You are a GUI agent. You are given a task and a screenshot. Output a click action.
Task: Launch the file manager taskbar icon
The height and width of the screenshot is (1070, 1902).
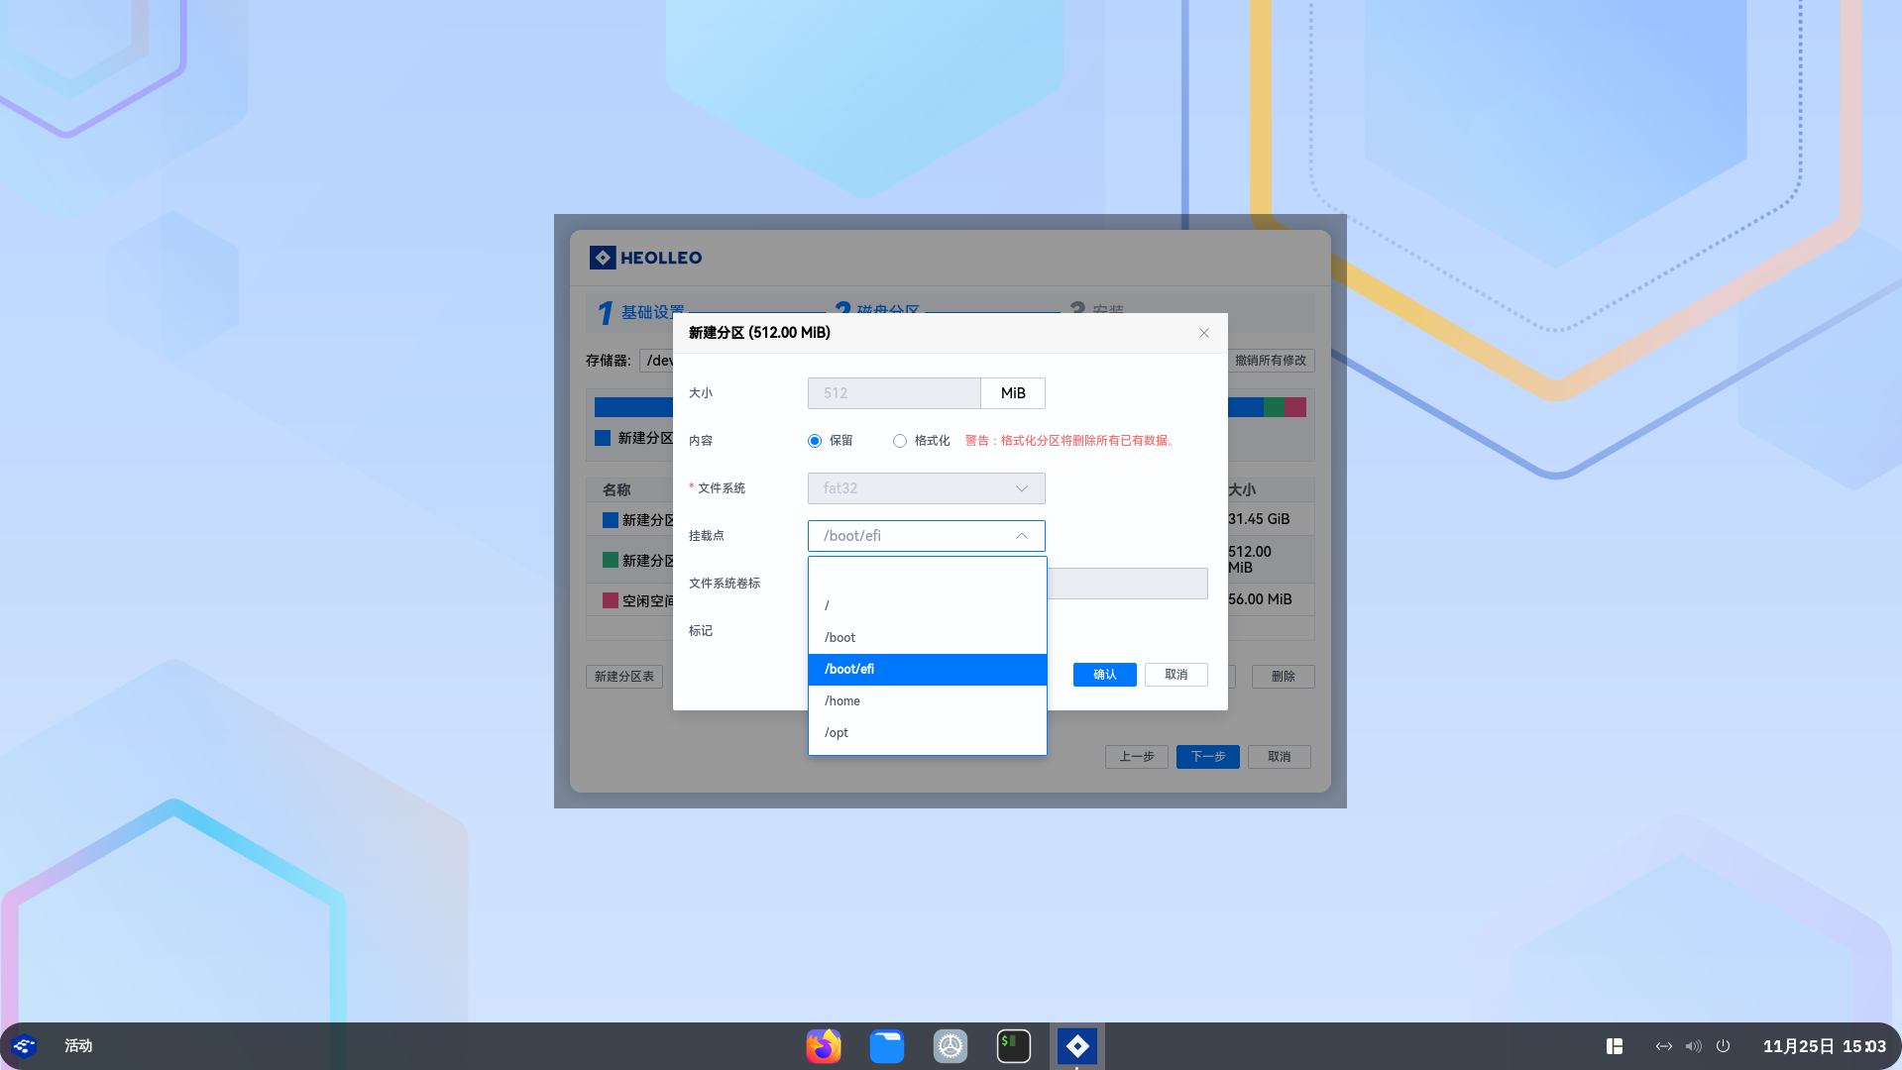tap(886, 1046)
